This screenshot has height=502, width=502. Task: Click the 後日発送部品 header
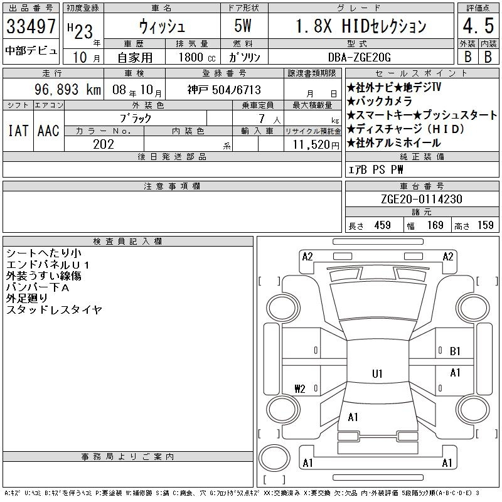pos(172,156)
